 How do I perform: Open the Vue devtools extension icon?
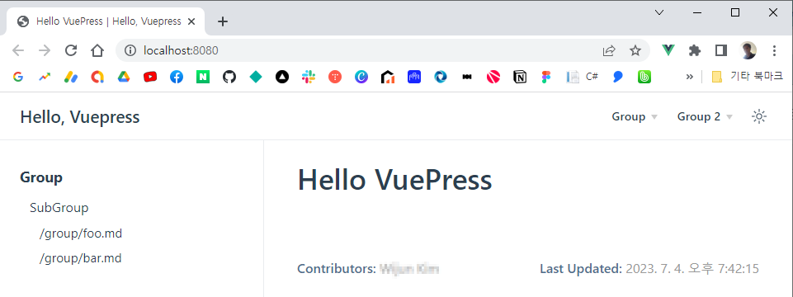(x=668, y=50)
